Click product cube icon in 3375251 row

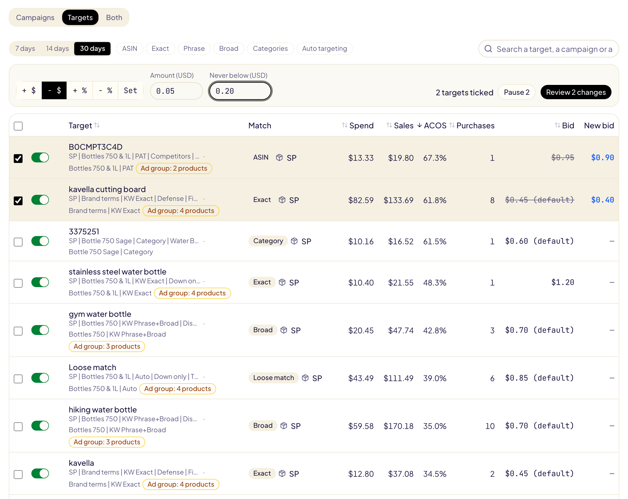[x=294, y=241]
